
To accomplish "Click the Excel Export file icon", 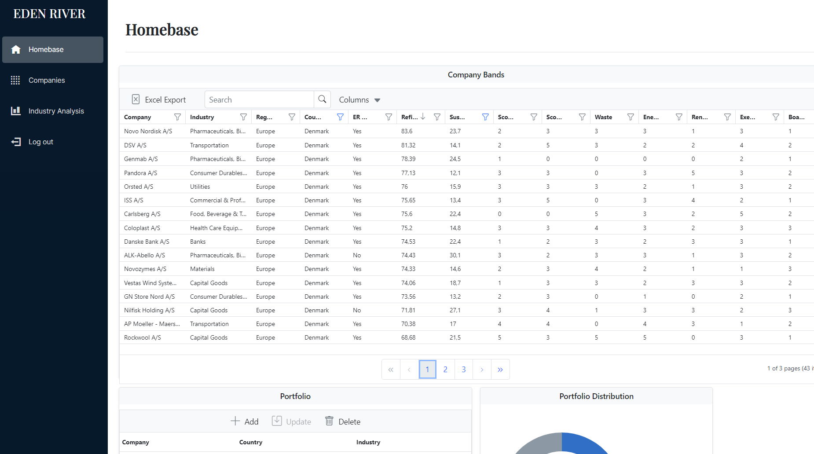I will (x=136, y=99).
